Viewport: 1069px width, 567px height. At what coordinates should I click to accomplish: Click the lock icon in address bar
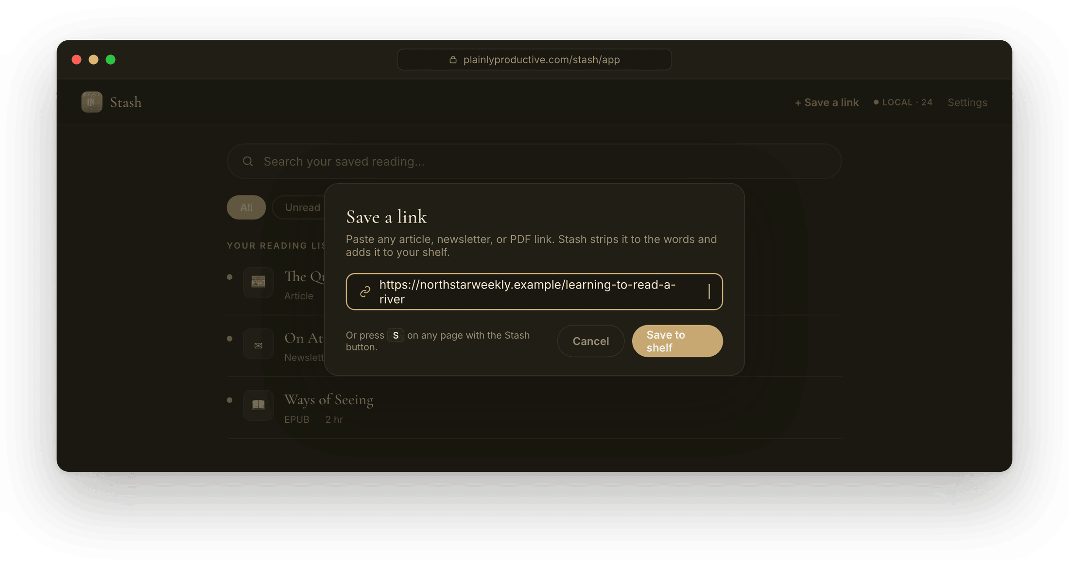coord(453,59)
